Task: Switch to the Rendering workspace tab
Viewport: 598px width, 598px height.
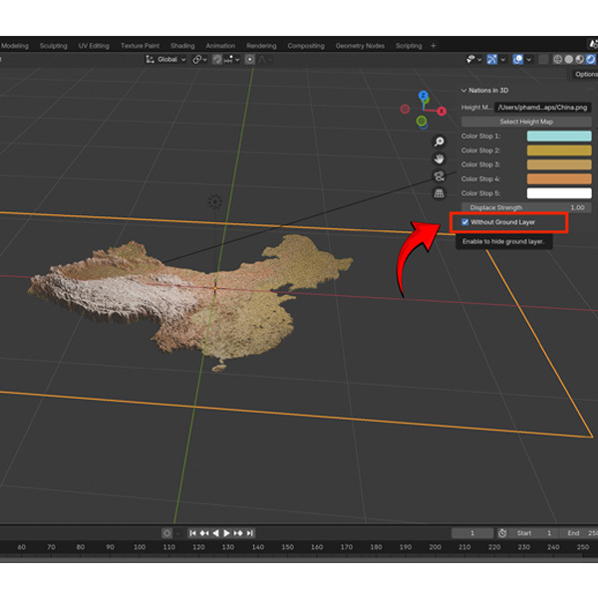Action: pos(261,46)
